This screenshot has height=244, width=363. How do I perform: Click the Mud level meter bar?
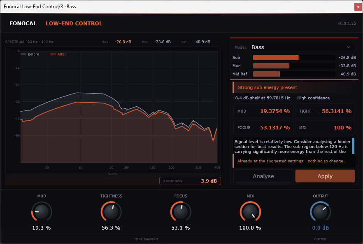[294, 66]
